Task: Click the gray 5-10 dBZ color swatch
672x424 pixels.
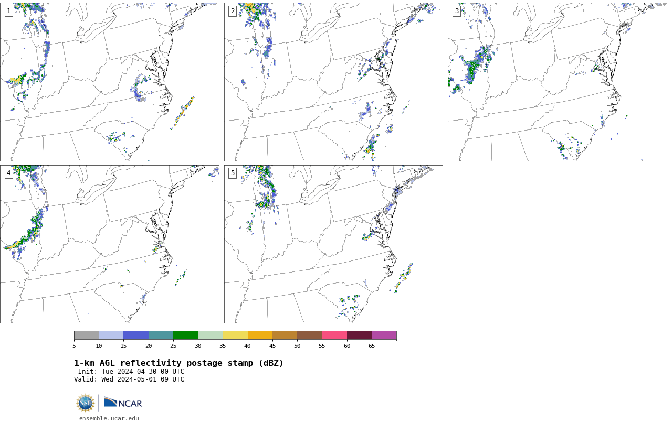Action: 86,335
